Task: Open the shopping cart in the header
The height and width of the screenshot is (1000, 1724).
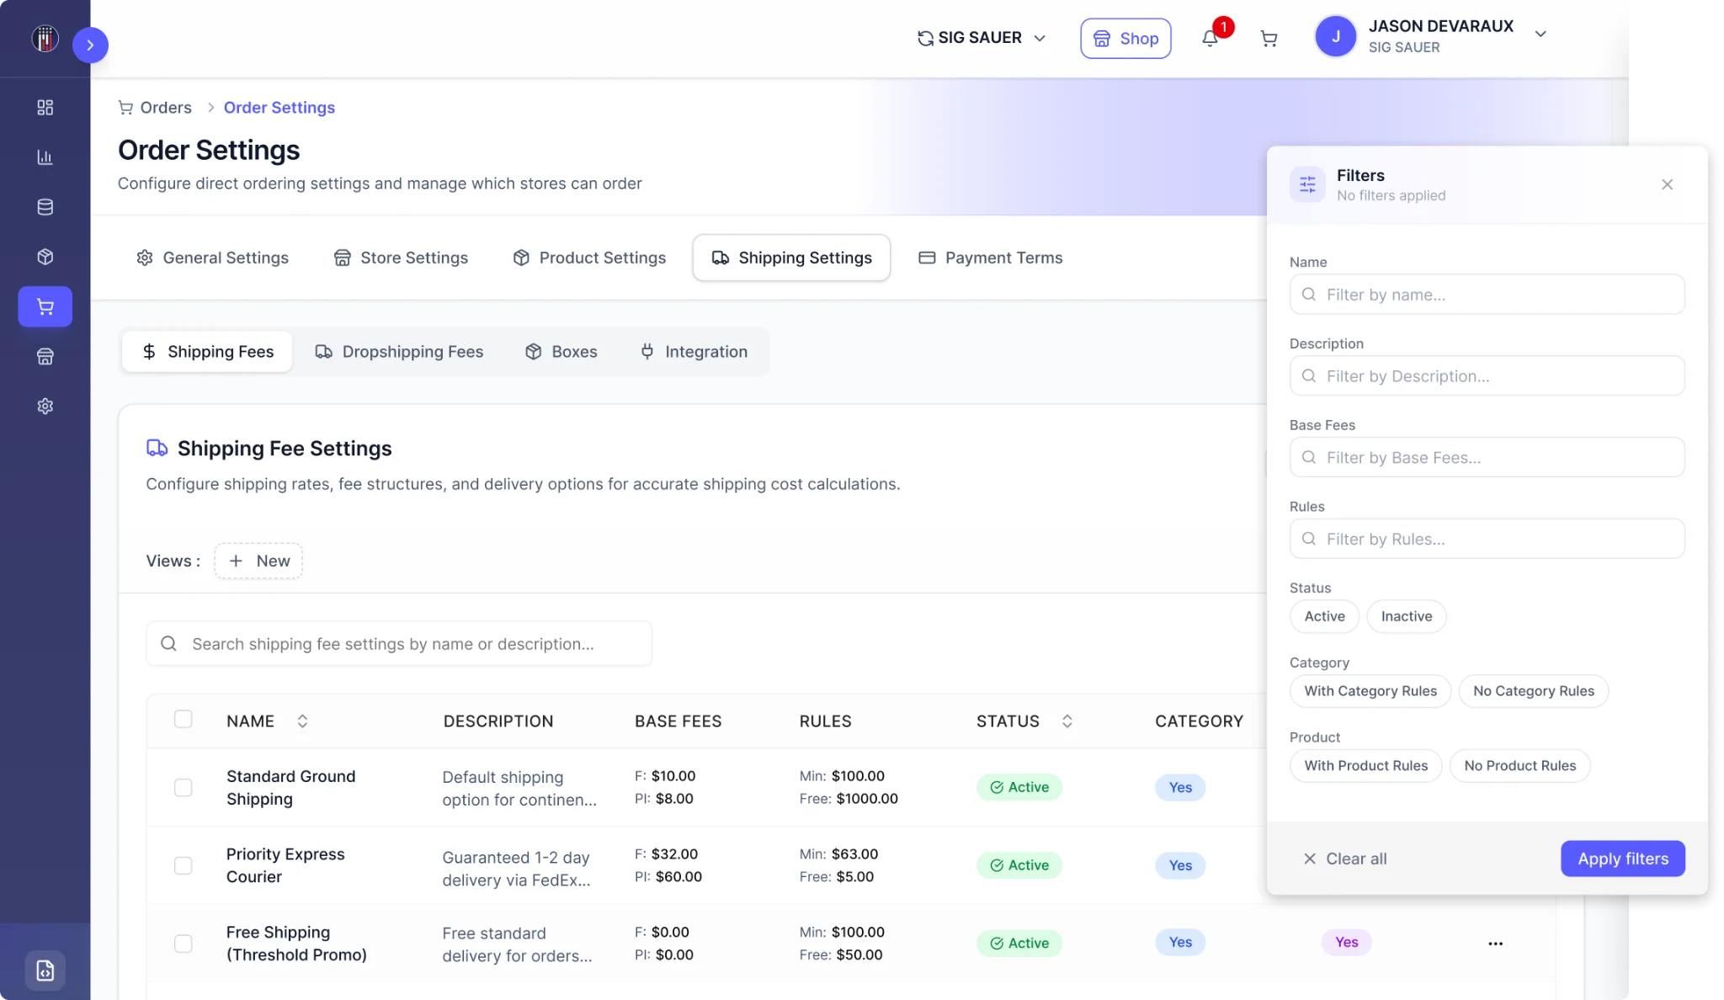Action: coord(1269,39)
